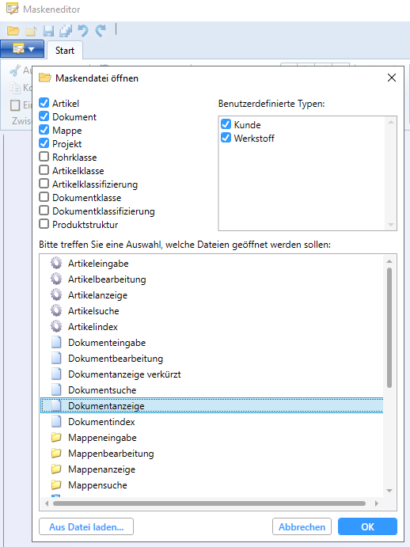The height and width of the screenshot is (547, 410).
Task: Click the redo arrow icon
Action: pyautogui.click(x=101, y=31)
